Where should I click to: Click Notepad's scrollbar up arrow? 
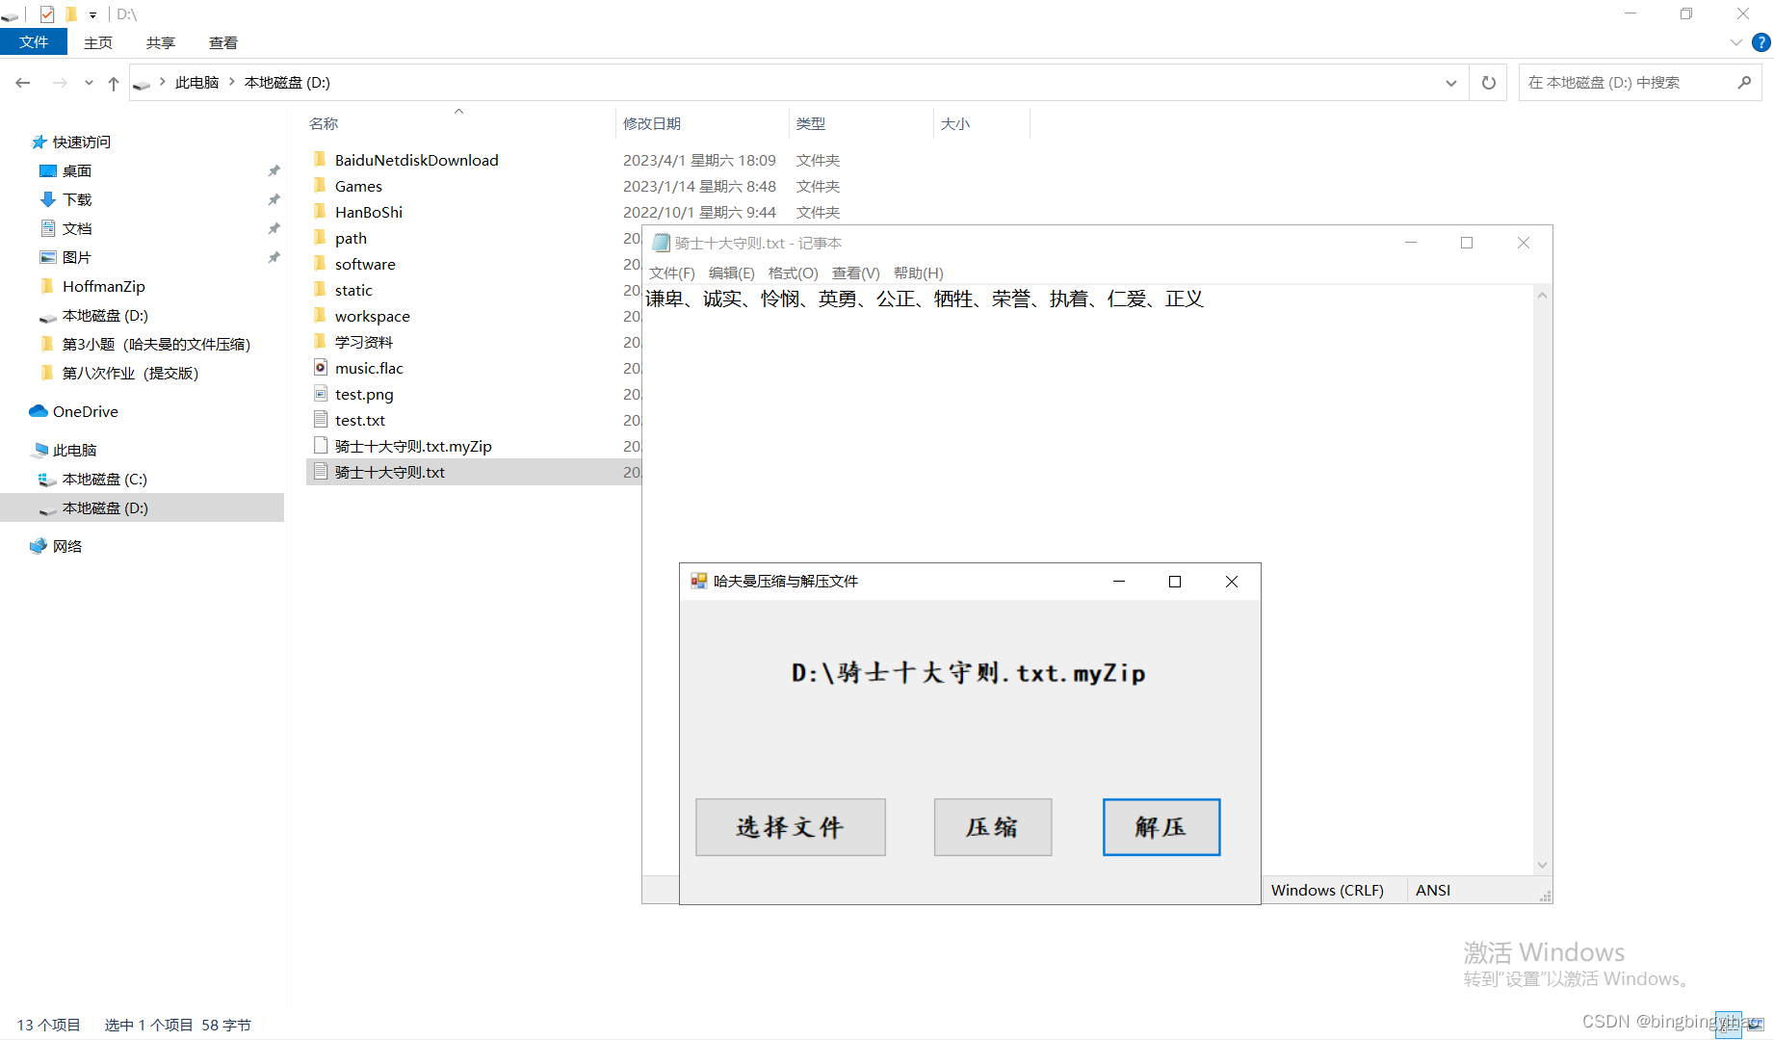[x=1543, y=296]
